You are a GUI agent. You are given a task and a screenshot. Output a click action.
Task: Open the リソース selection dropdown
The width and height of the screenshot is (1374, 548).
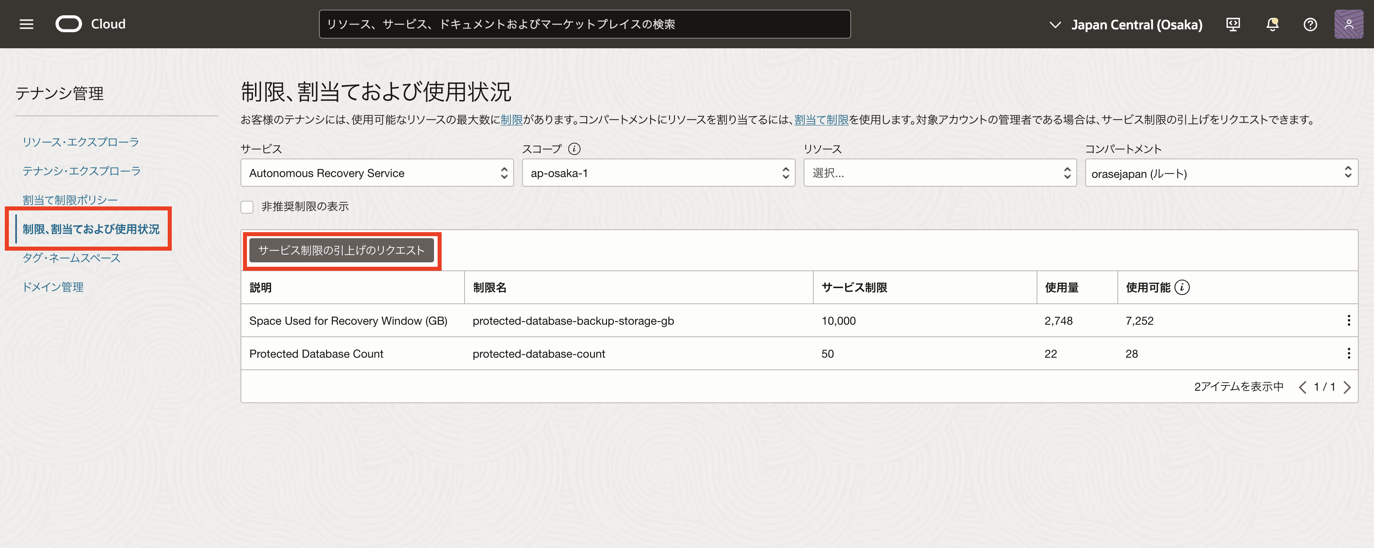click(940, 173)
